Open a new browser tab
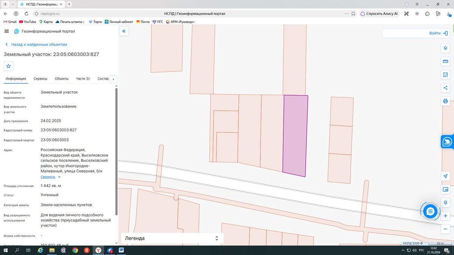Image resolution: width=454 pixels, height=255 pixels. click(69, 4)
